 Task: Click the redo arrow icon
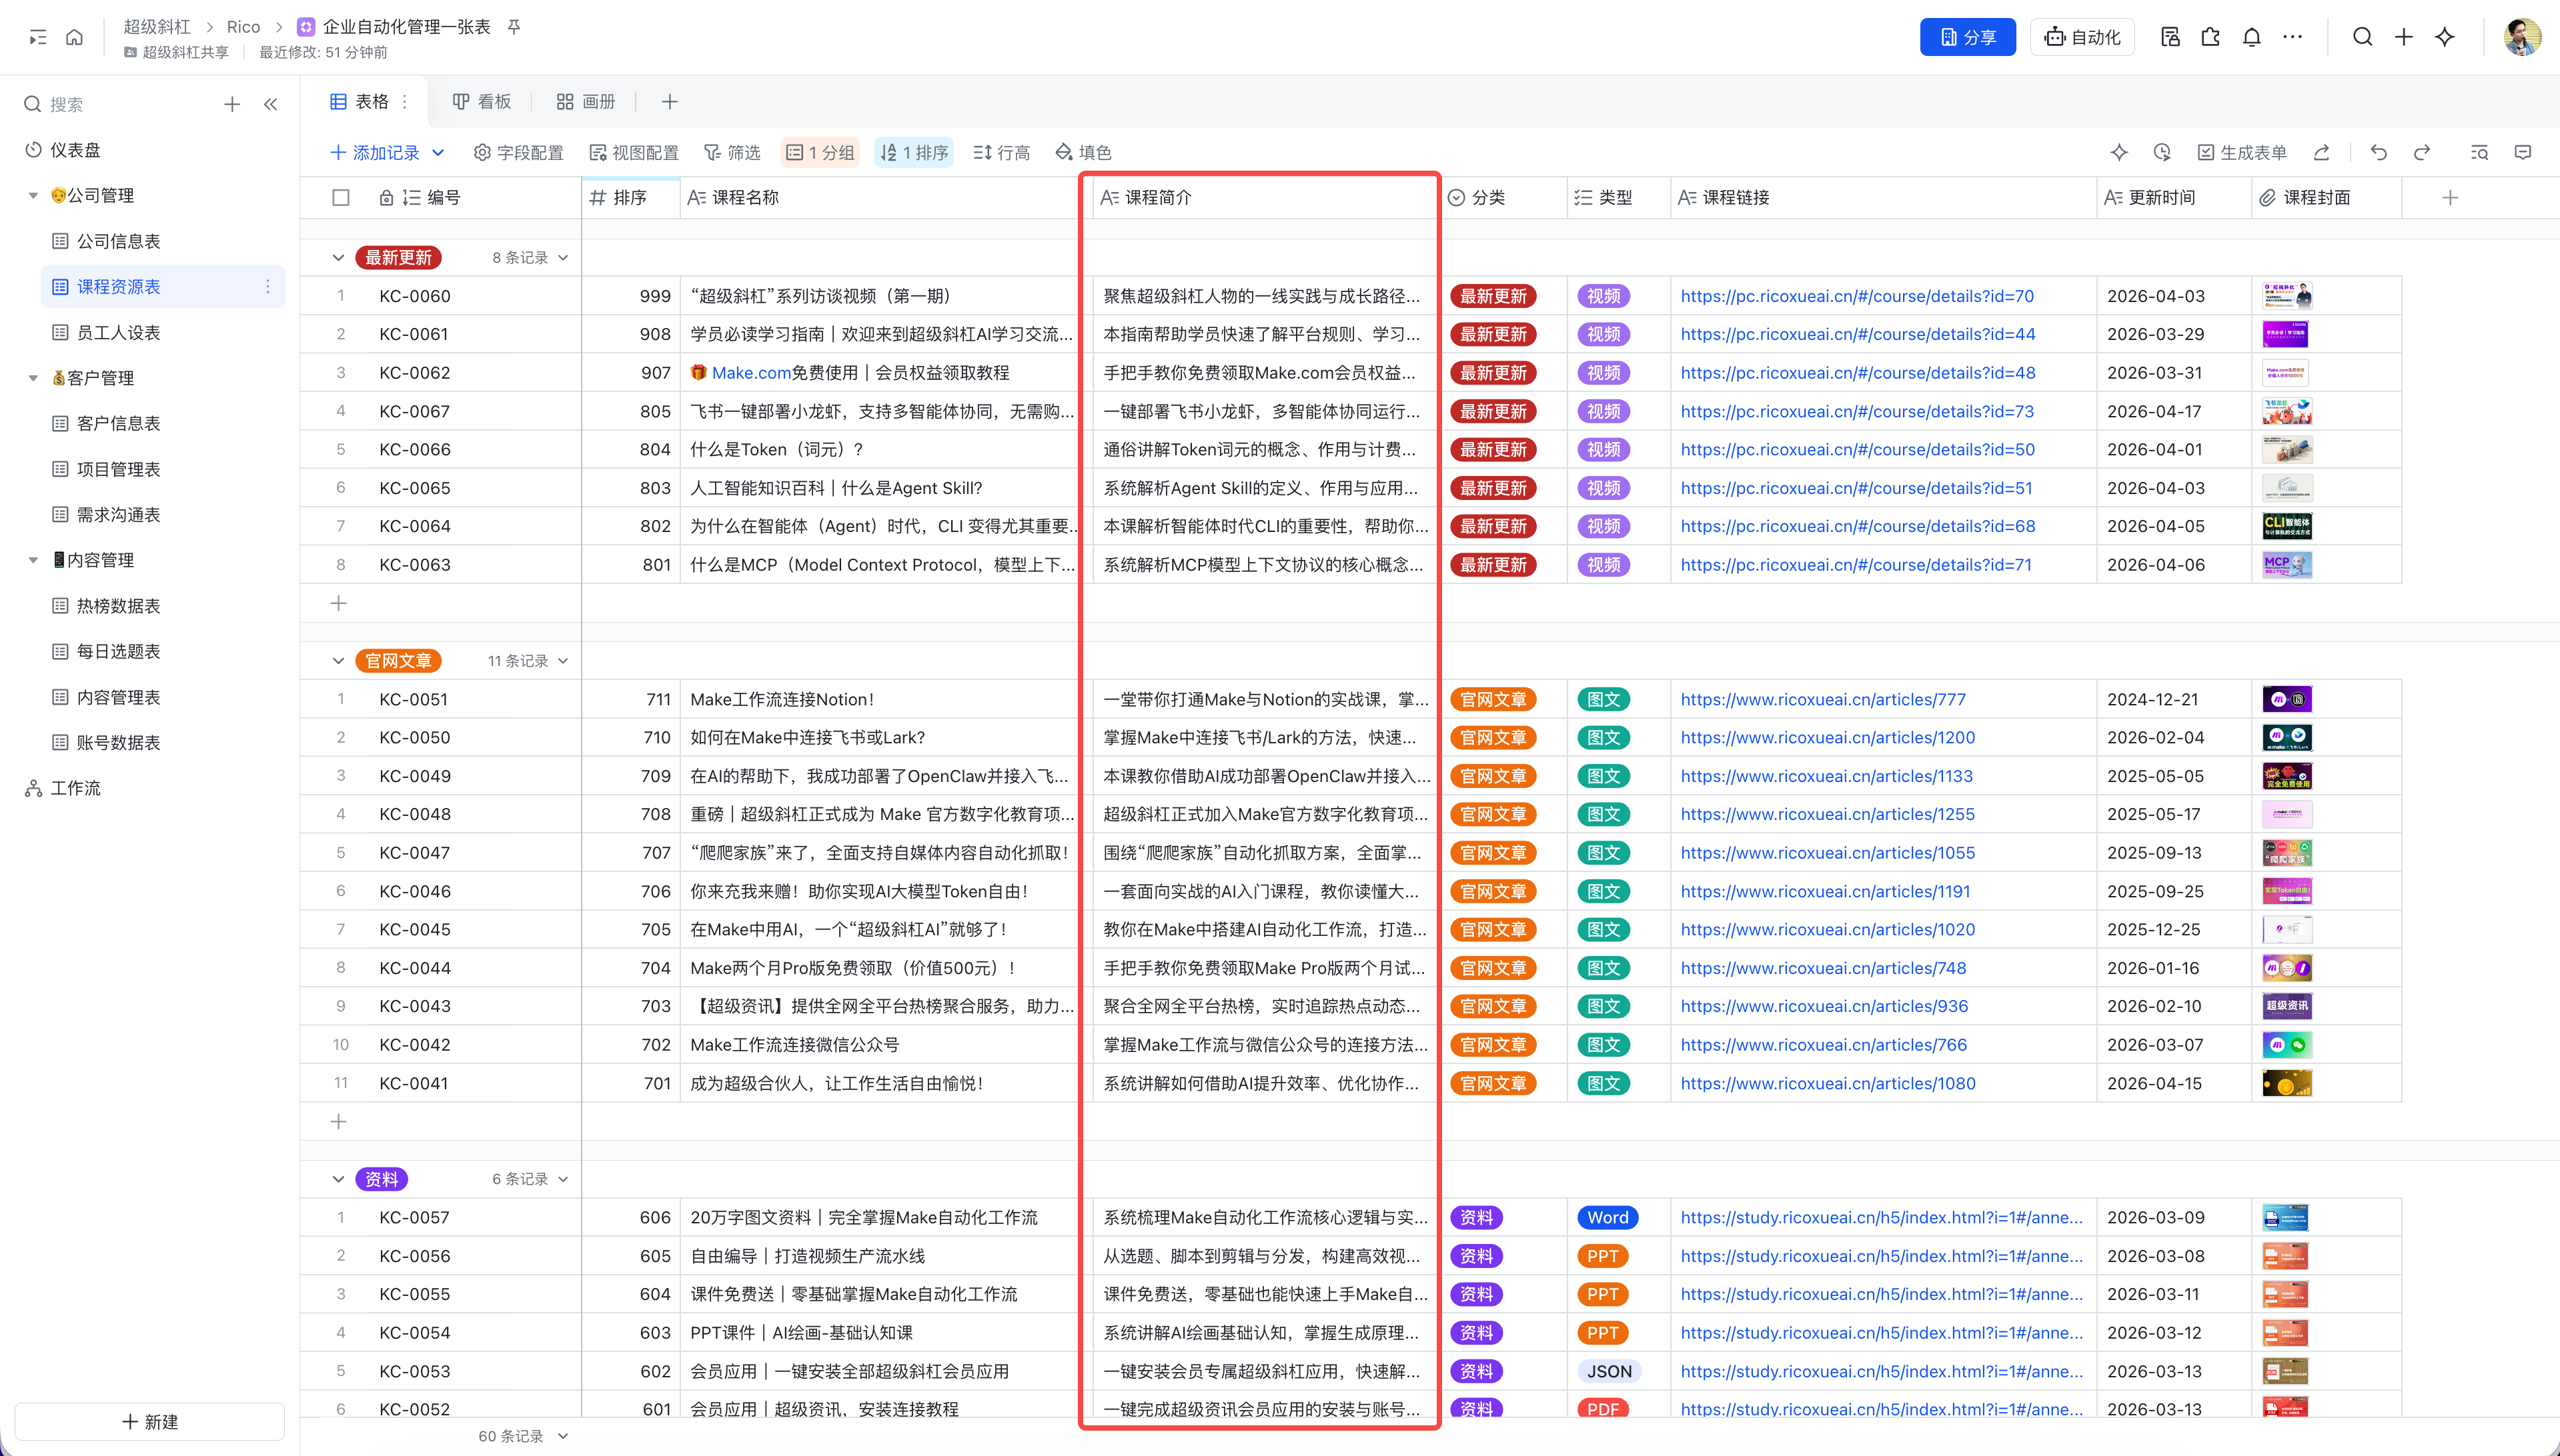pos(2421,152)
